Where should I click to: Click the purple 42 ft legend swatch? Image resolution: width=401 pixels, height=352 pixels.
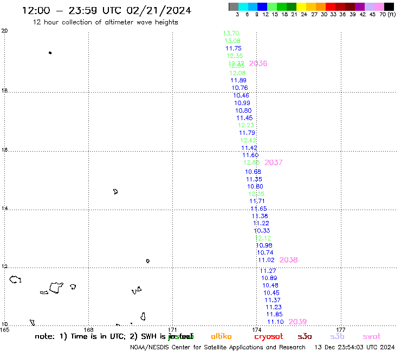point(360,6)
